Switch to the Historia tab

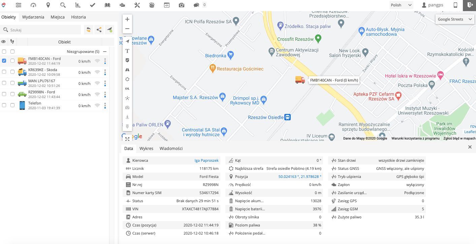tap(78, 17)
